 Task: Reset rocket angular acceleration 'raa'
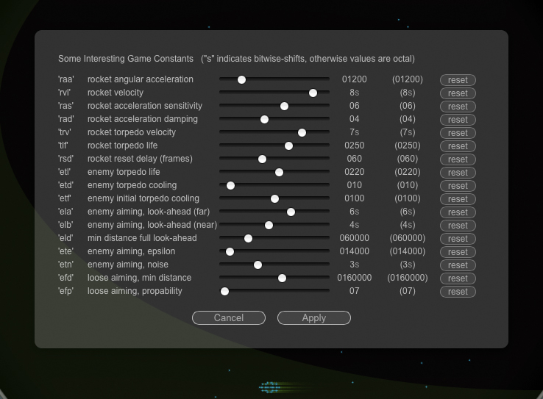click(458, 80)
